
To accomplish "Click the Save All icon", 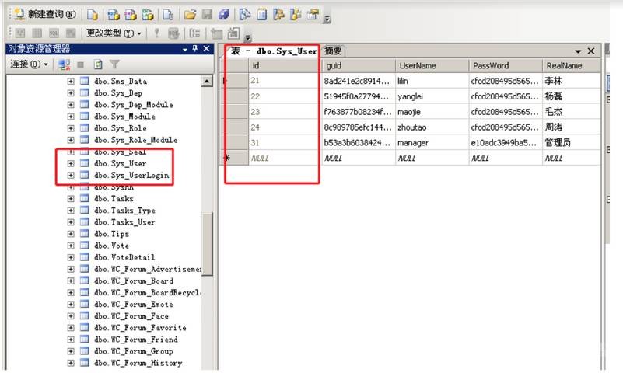I will pyautogui.click(x=224, y=15).
